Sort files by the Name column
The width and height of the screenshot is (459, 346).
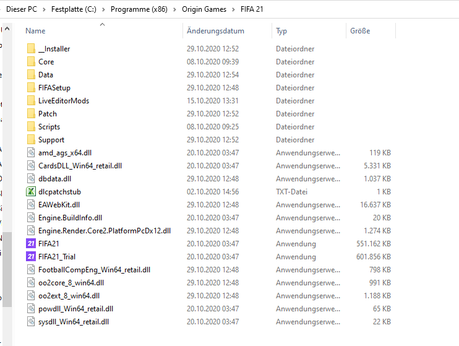tap(35, 31)
